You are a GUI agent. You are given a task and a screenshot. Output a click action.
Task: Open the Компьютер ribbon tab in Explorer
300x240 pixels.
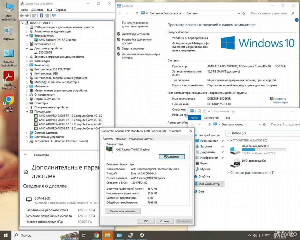click(x=211, y=117)
